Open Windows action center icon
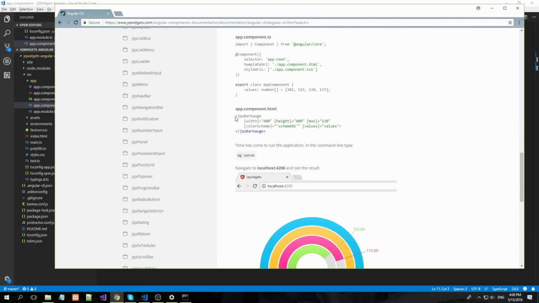Image resolution: width=539 pixels, height=303 pixels. (531, 298)
